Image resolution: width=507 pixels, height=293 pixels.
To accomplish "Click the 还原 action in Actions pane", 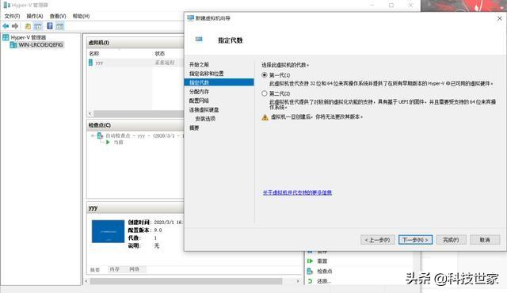I will (324, 281).
